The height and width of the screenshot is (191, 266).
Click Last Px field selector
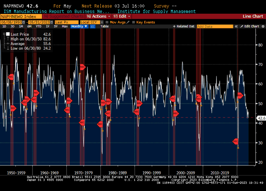66,22
